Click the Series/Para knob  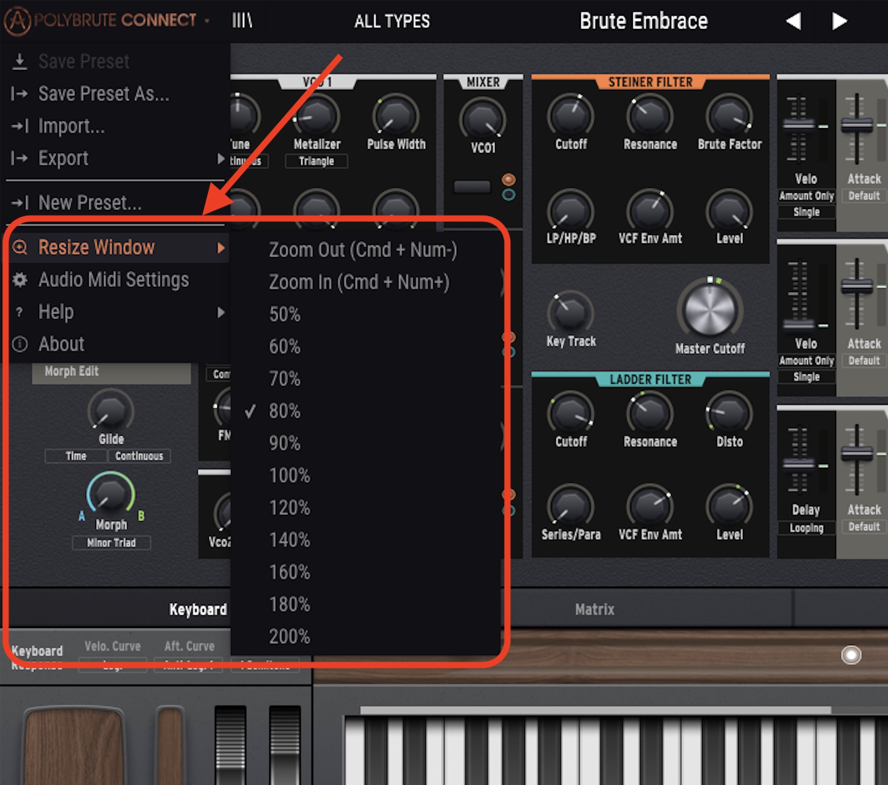(571, 506)
